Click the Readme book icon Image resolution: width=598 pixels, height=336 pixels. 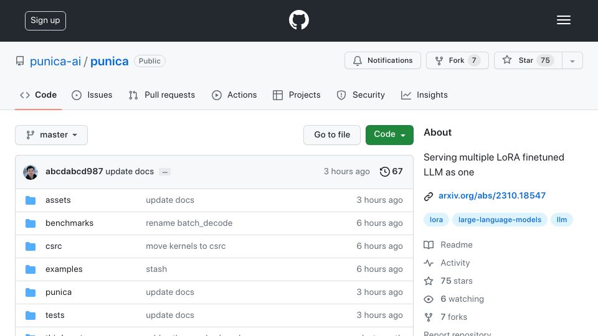click(429, 245)
